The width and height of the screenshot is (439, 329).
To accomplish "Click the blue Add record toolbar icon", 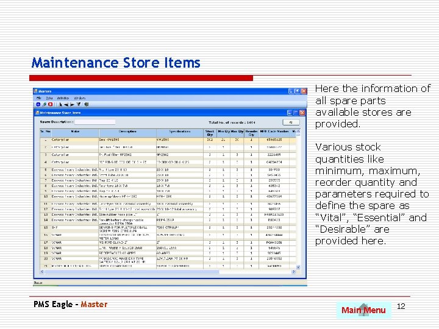I will click(38, 104).
